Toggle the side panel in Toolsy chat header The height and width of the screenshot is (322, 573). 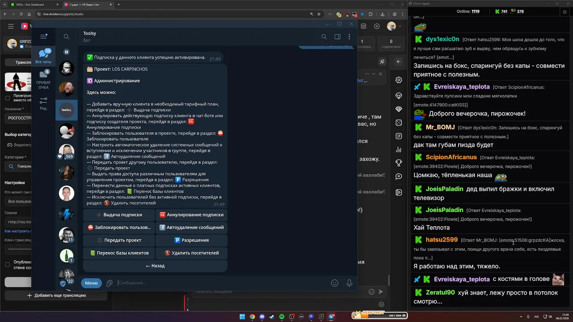click(x=338, y=37)
